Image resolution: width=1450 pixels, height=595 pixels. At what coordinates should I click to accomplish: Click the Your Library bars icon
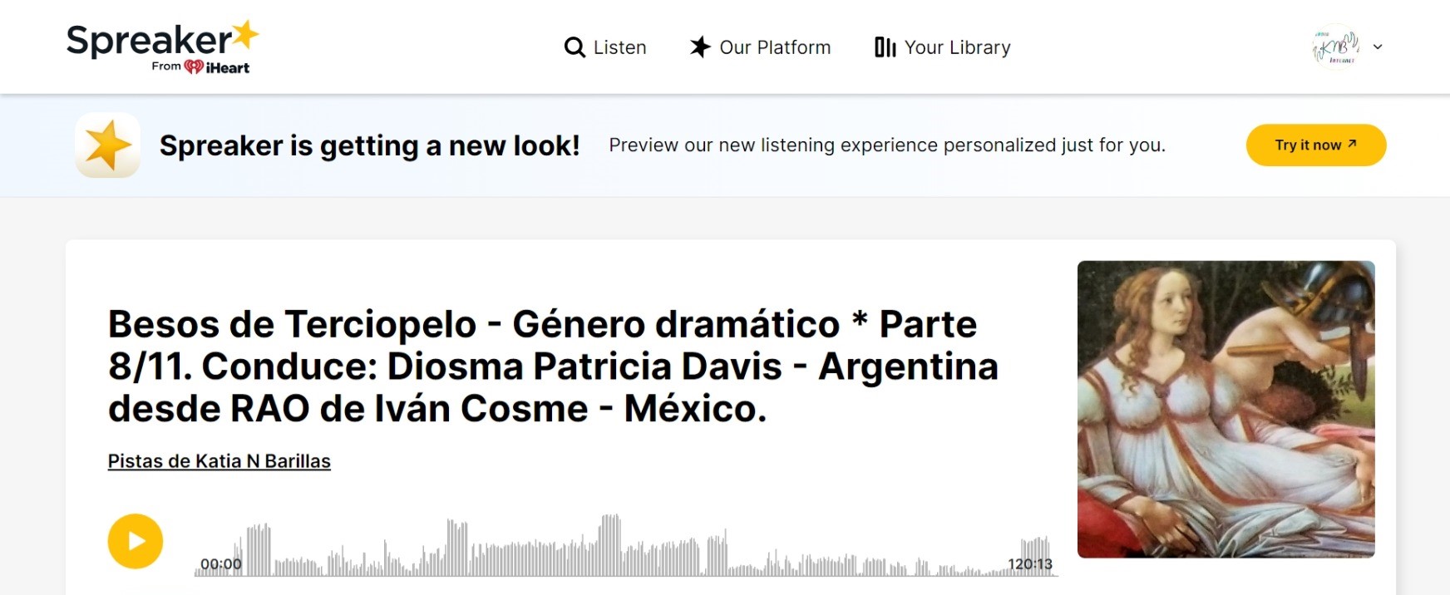tap(885, 47)
